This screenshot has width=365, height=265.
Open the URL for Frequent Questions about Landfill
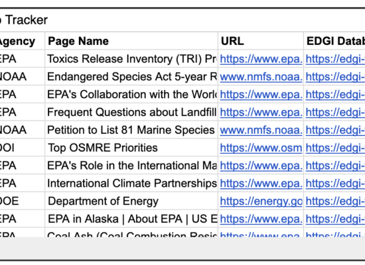click(261, 112)
